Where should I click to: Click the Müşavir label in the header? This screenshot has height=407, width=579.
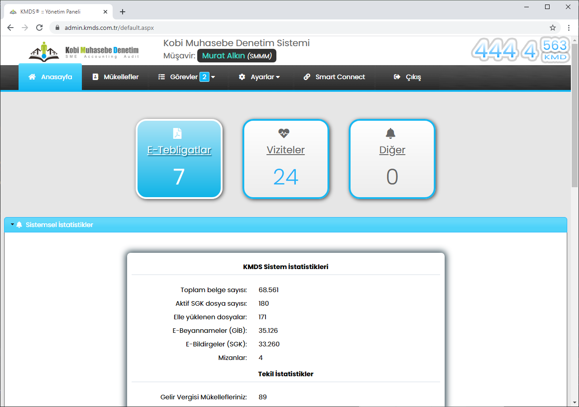point(179,56)
